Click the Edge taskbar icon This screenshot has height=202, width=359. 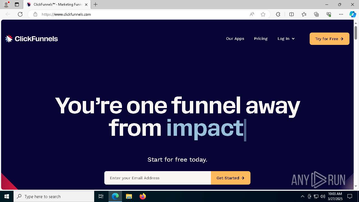click(115, 196)
